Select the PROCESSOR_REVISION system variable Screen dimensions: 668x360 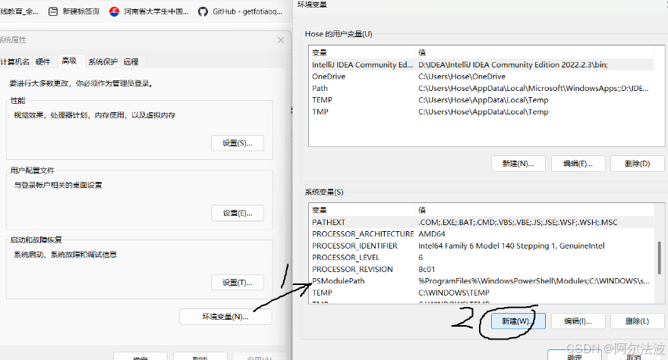pyautogui.click(x=481, y=269)
